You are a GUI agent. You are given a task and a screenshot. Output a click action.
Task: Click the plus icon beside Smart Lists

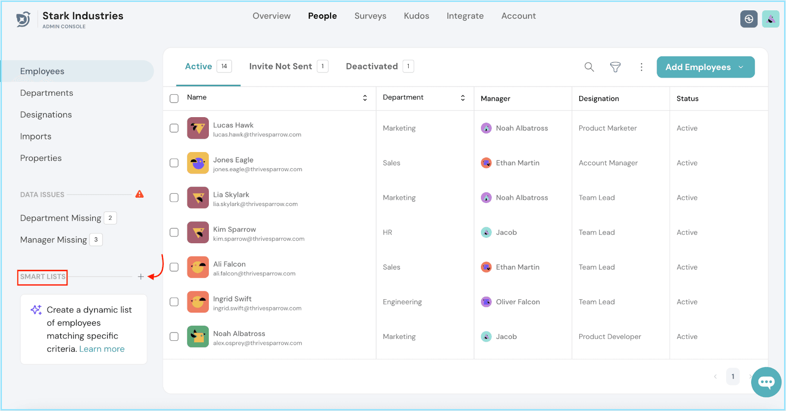pyautogui.click(x=141, y=277)
